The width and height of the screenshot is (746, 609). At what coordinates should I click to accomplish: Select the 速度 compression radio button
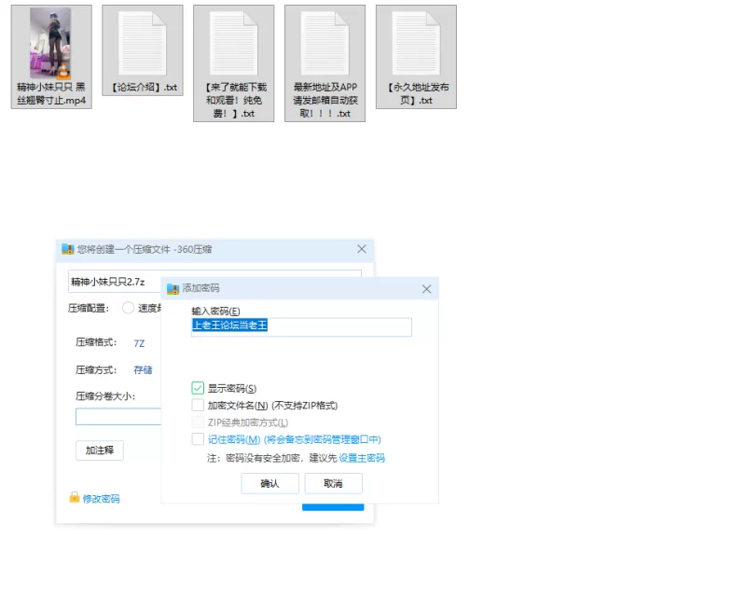coord(128,308)
